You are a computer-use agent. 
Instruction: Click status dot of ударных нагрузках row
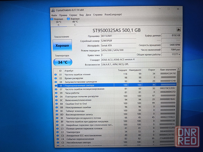(x=57, y=121)
